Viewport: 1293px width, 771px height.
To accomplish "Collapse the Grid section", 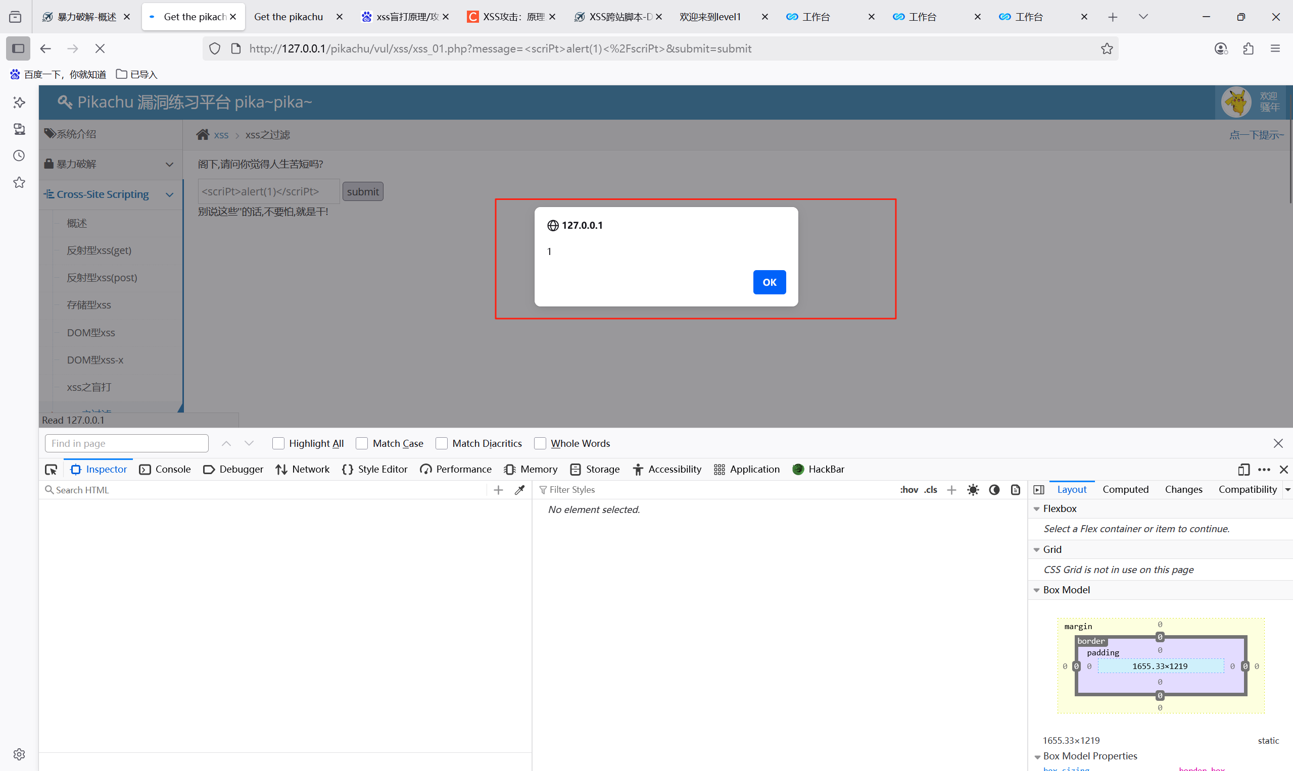I will (1036, 549).
